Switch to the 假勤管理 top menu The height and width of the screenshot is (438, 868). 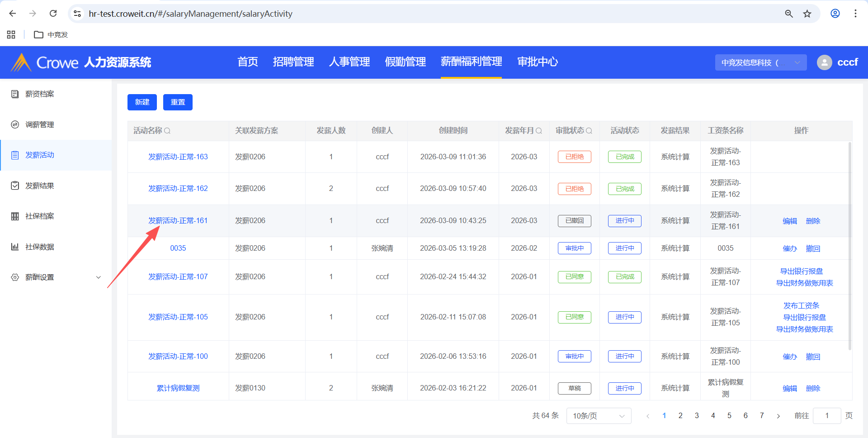pyautogui.click(x=405, y=62)
